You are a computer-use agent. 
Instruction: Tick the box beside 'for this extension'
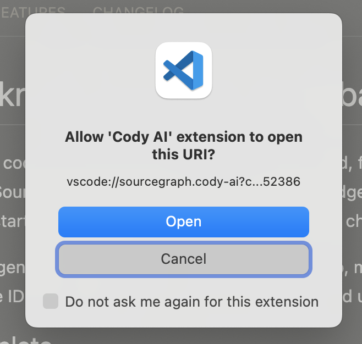pos(51,301)
